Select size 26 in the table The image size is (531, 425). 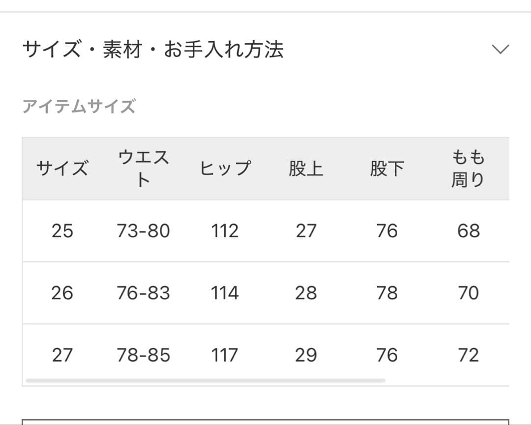pos(61,292)
